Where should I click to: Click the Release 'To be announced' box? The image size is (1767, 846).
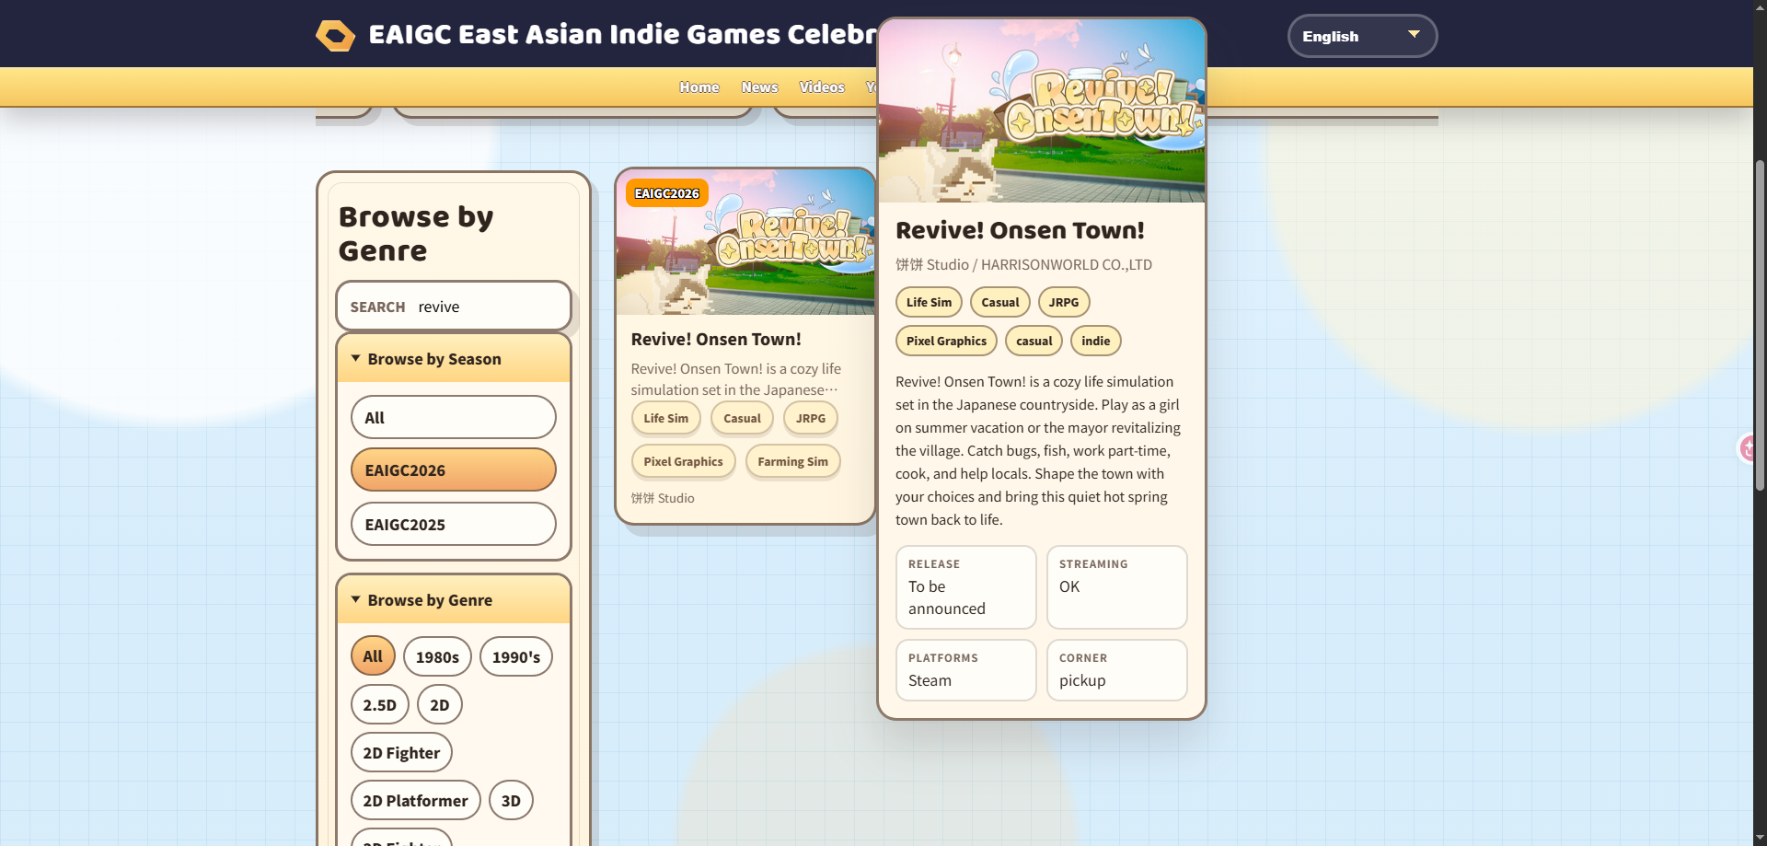coord(966,587)
